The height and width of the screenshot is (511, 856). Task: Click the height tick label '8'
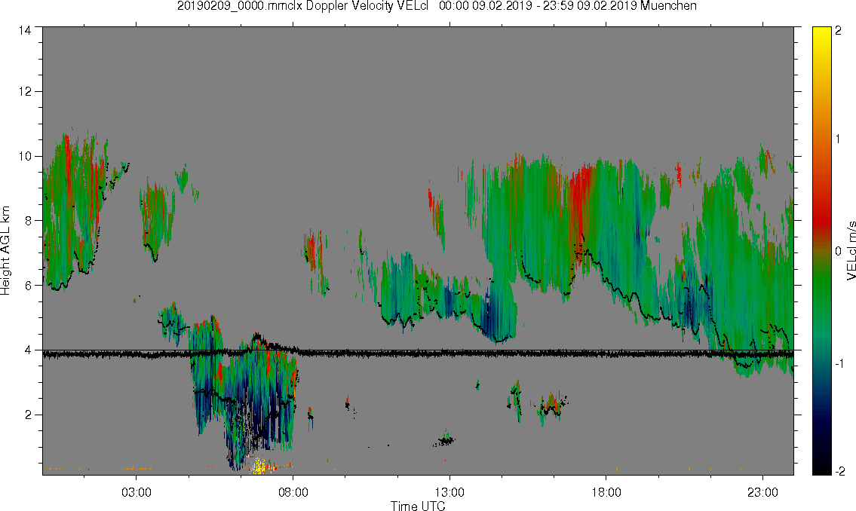point(27,220)
